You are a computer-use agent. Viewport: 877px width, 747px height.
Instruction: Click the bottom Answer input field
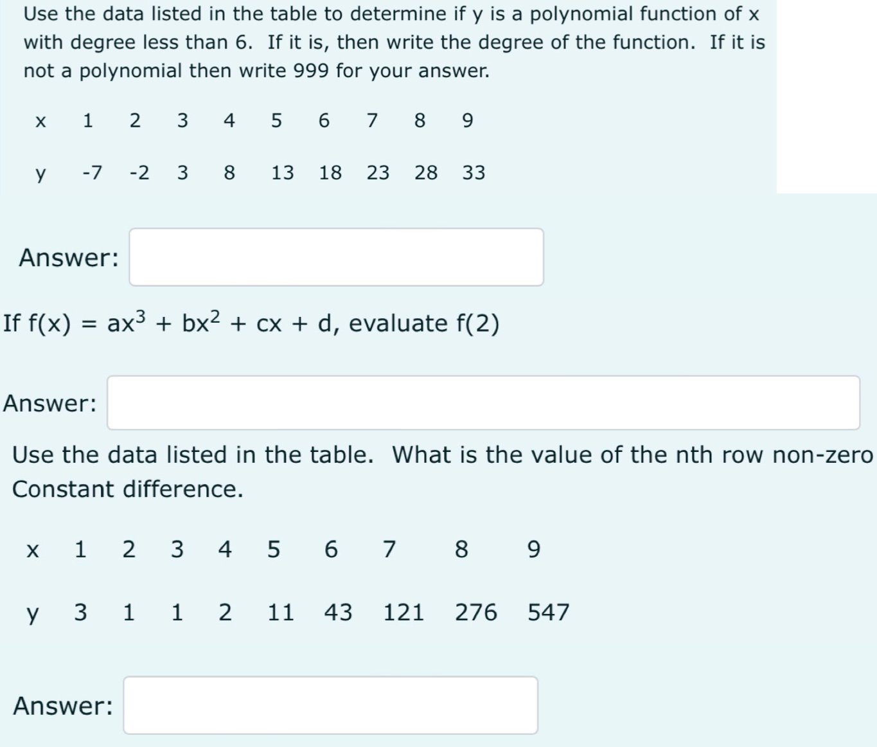coord(329,705)
